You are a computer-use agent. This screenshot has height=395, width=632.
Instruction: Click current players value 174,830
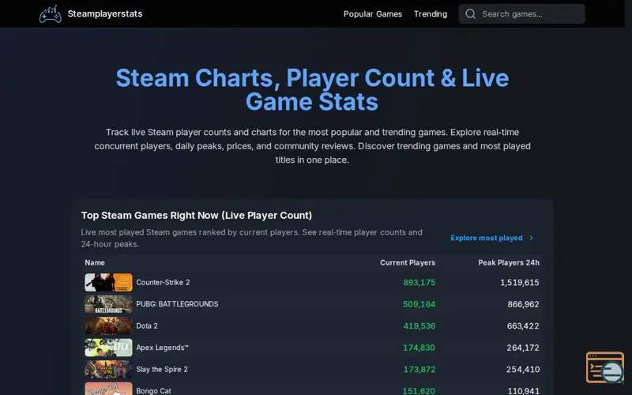click(419, 348)
